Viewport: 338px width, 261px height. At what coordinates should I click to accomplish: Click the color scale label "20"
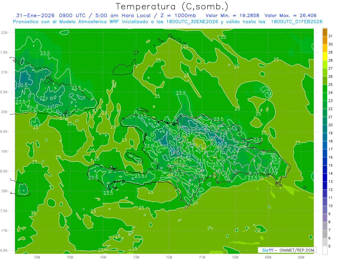pyautogui.click(x=330, y=125)
